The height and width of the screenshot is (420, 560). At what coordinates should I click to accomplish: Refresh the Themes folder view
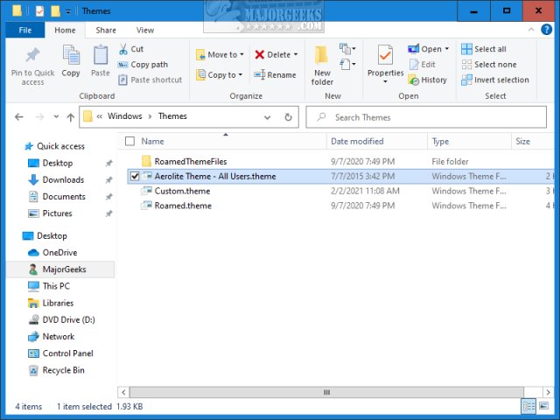pyautogui.click(x=288, y=116)
